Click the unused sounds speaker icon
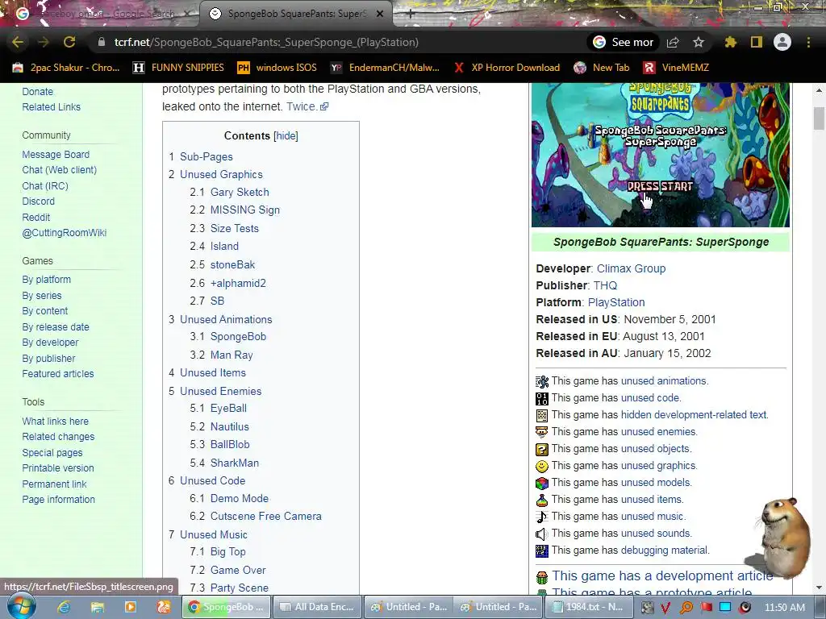826x619 pixels. (x=542, y=534)
